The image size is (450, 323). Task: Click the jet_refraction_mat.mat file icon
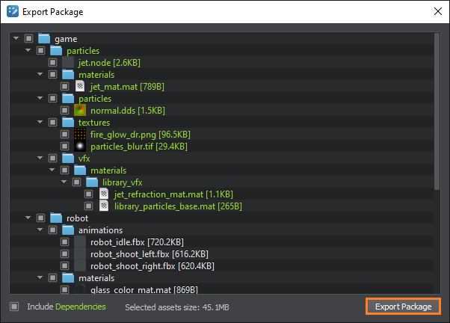(104, 194)
